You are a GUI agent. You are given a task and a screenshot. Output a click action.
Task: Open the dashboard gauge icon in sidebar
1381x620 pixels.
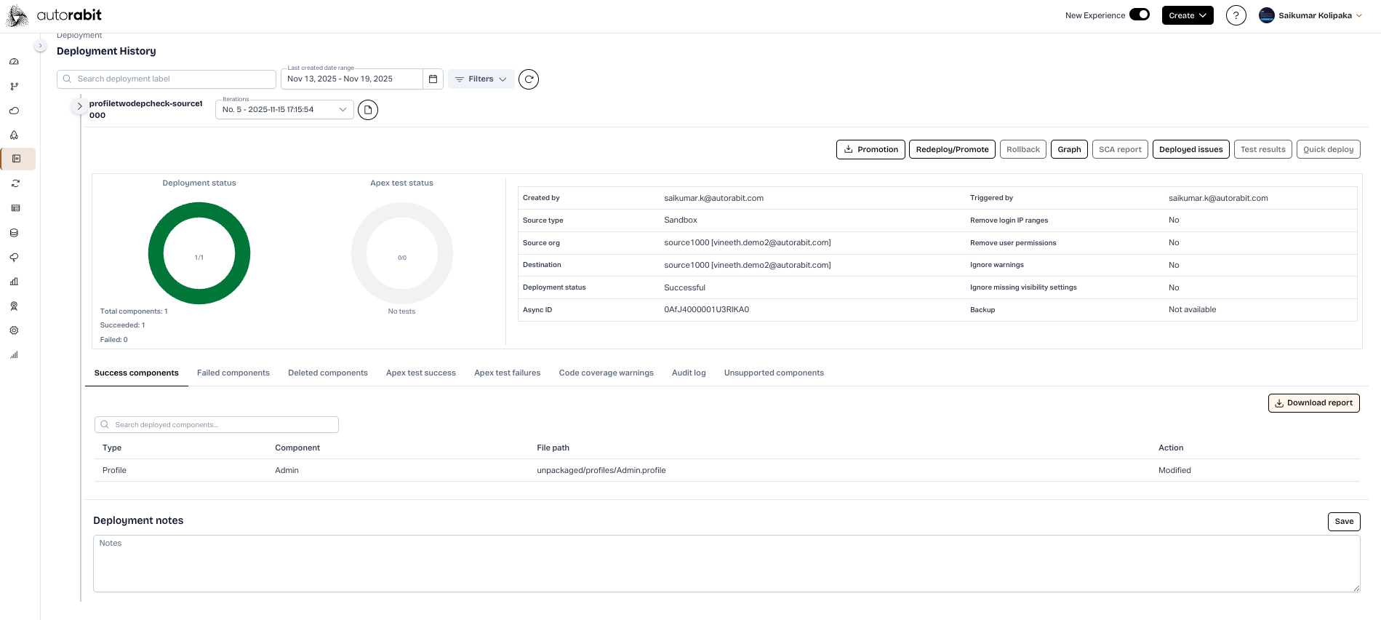[x=14, y=62]
